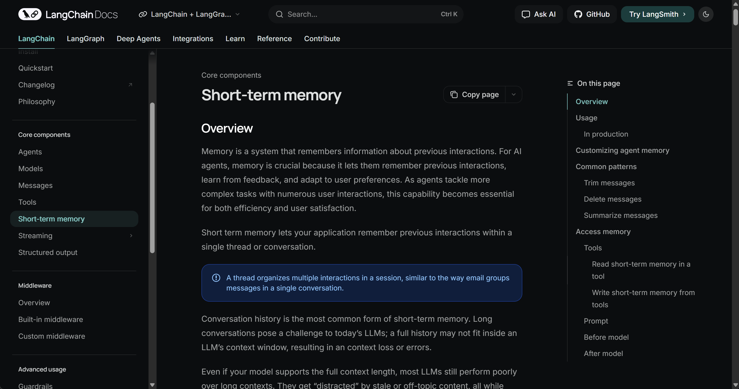Open the LangChain + LangGraph product dropdown
Viewport: 739px width, 389px height.
point(189,14)
